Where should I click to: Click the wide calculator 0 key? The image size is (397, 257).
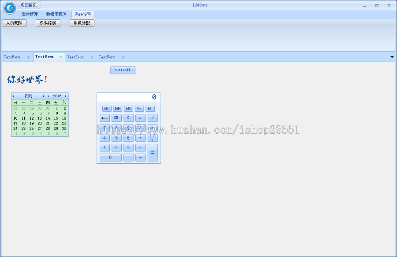coord(111,158)
